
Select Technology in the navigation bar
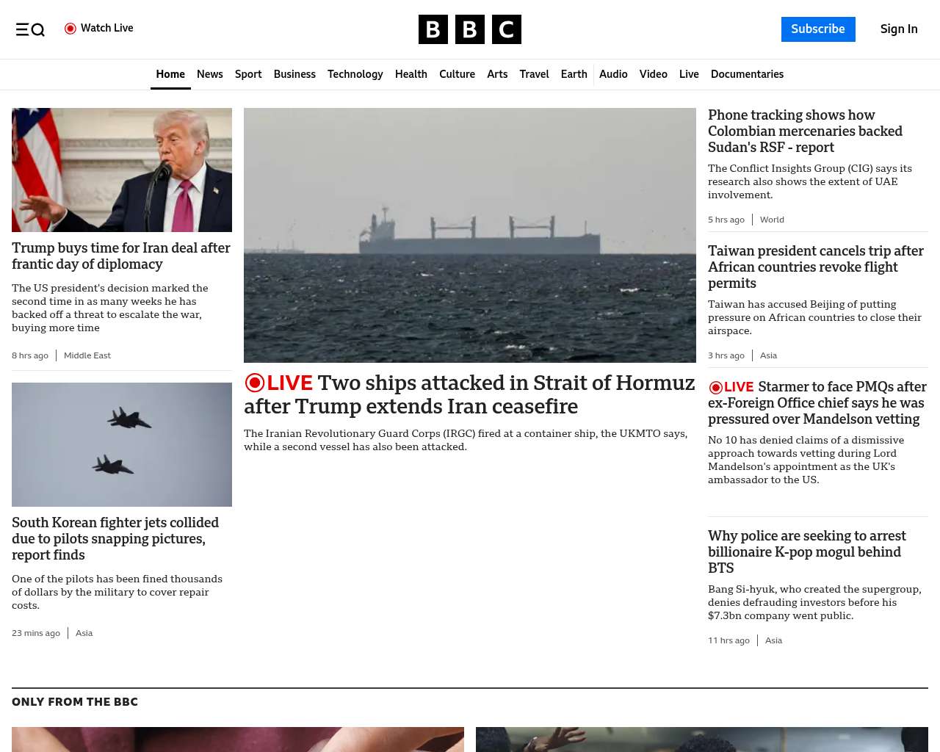tap(355, 74)
